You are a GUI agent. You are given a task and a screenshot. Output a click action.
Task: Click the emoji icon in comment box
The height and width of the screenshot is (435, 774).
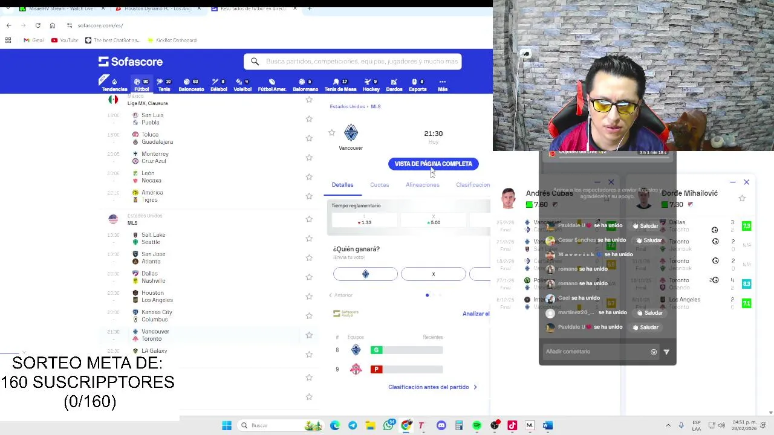[654, 352]
